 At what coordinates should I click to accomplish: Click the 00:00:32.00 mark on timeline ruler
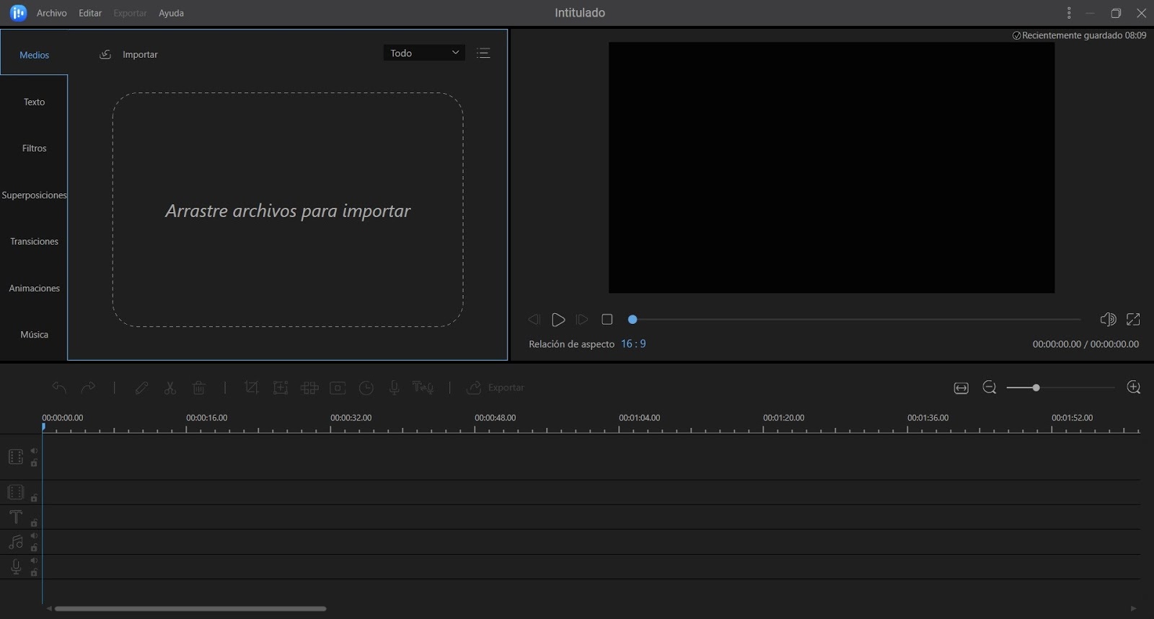point(351,418)
